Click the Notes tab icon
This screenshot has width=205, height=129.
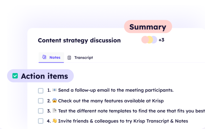pos(44,57)
